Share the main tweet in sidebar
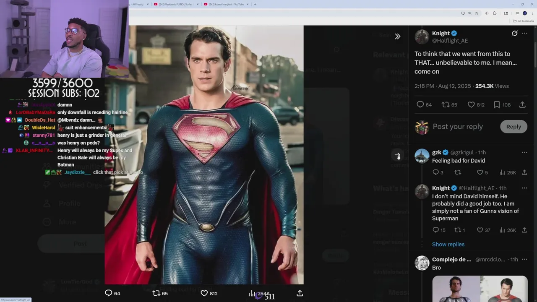The width and height of the screenshot is (537, 302). (522, 104)
